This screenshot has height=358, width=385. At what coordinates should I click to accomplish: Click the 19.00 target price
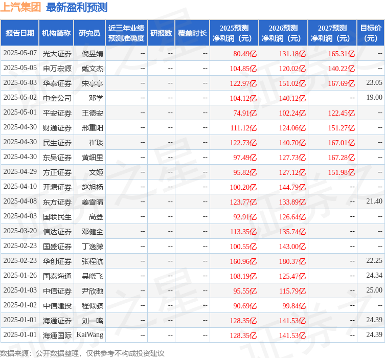point(374,98)
